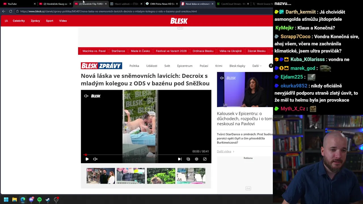Click the Facebook share icon
Image resolution: width=363 pixels, height=204 pixels.
pos(271,66)
